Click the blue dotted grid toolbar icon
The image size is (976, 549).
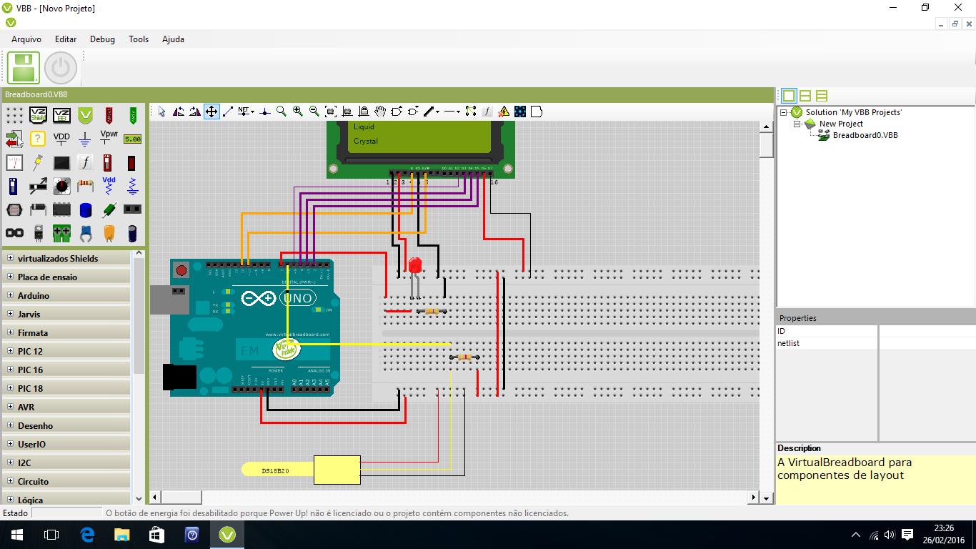pos(520,112)
